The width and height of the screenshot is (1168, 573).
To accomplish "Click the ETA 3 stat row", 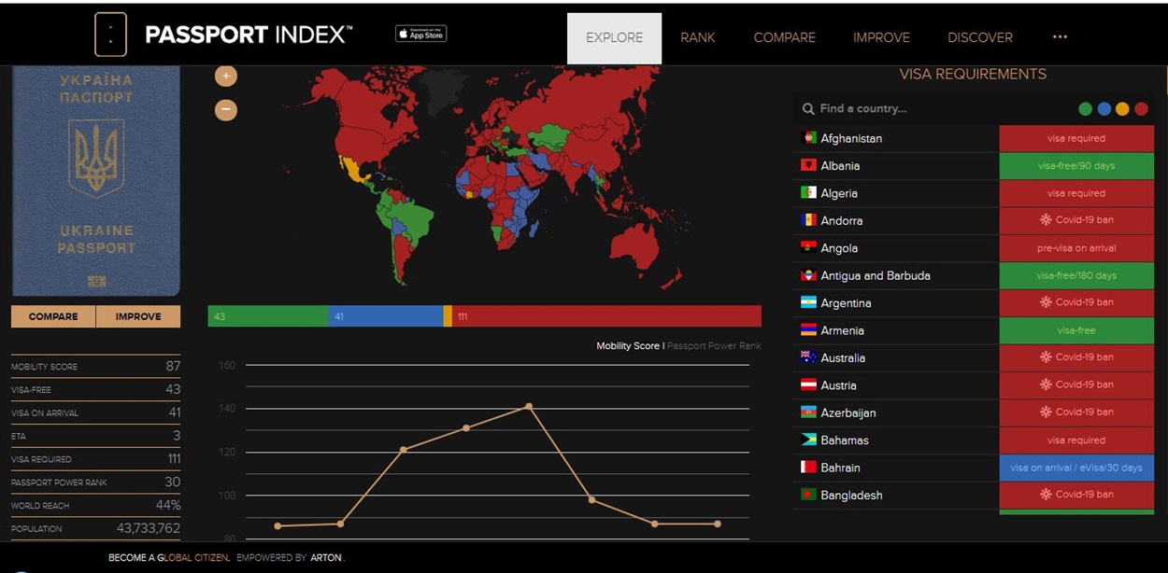I will pyautogui.click(x=96, y=436).
